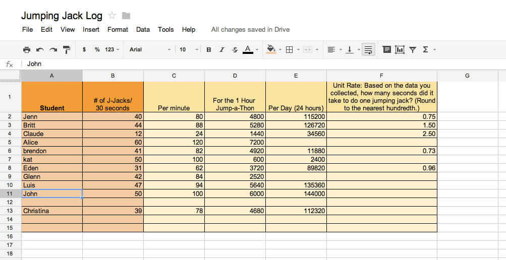This screenshot has width=506, height=260.
Task: Click the fill color paint bucket
Action: pyautogui.click(x=271, y=49)
